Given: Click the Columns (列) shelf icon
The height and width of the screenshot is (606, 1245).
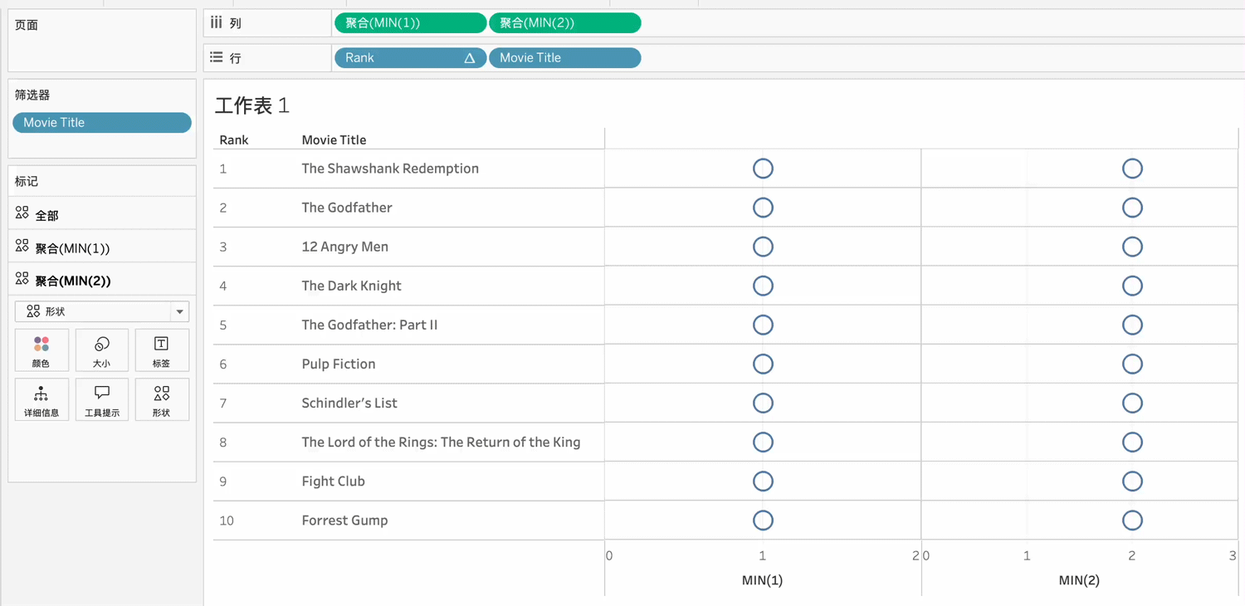Looking at the screenshot, I should coord(217,22).
